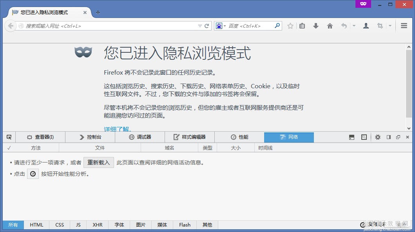Click the purple private mask indicator
415x232 pixels.
point(363,4)
